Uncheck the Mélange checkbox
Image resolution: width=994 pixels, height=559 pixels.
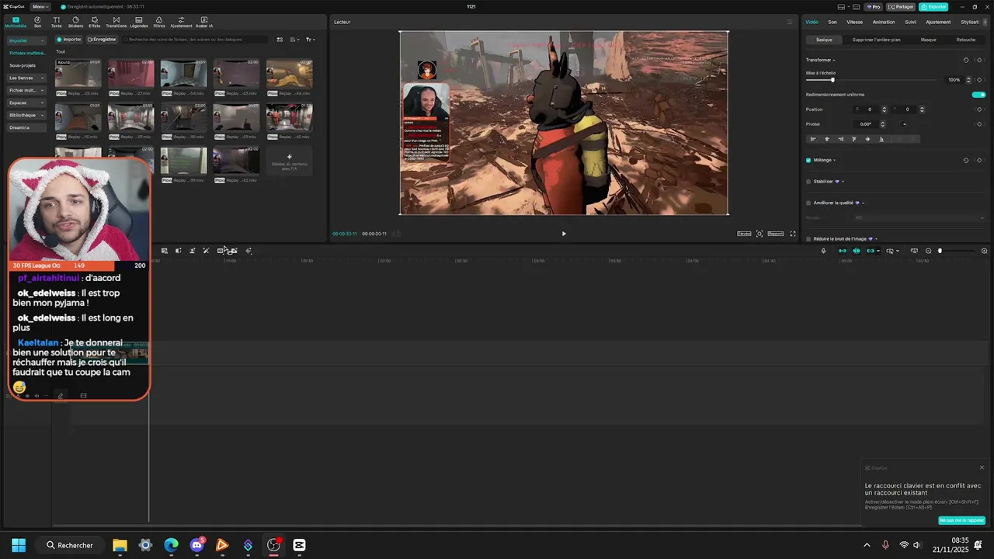click(808, 160)
